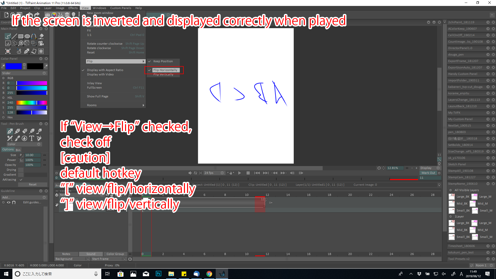
Task: Select the filled rectangle shape tool
Action: (x=21, y=36)
